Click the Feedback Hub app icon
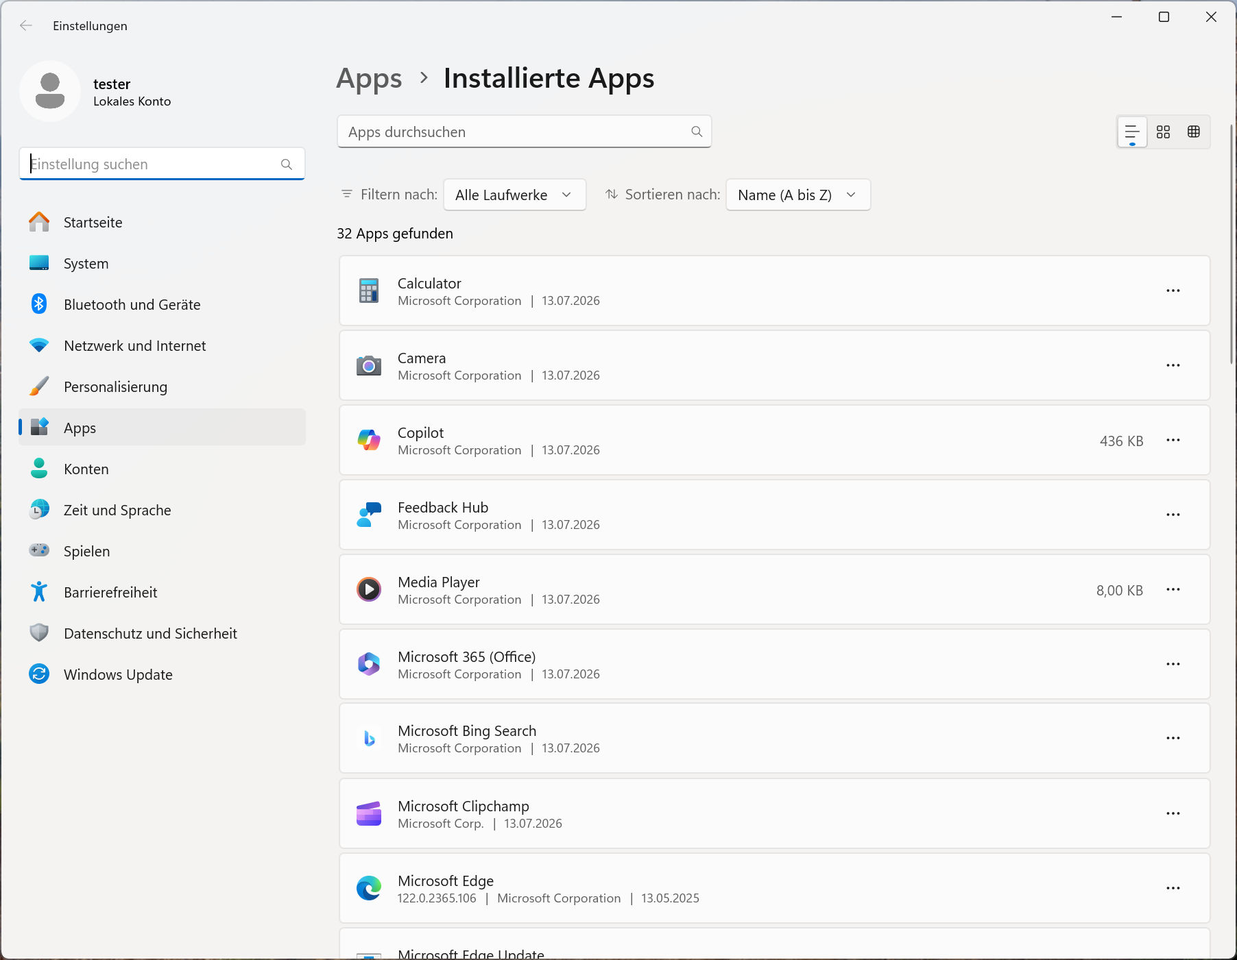Viewport: 1237px width, 960px height. pos(369,515)
